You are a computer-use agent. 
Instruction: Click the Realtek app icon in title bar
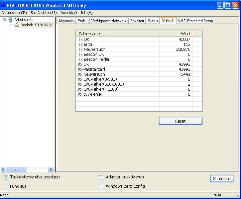(4, 5)
